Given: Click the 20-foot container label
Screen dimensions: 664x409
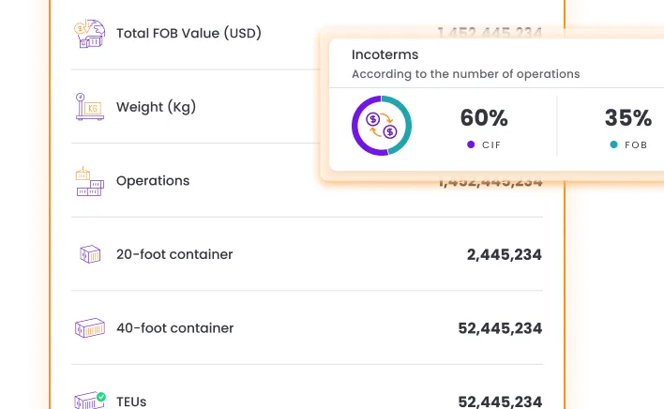Looking at the screenshot, I should tap(174, 254).
